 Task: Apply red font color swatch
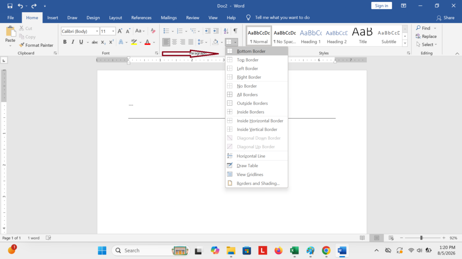point(148,42)
